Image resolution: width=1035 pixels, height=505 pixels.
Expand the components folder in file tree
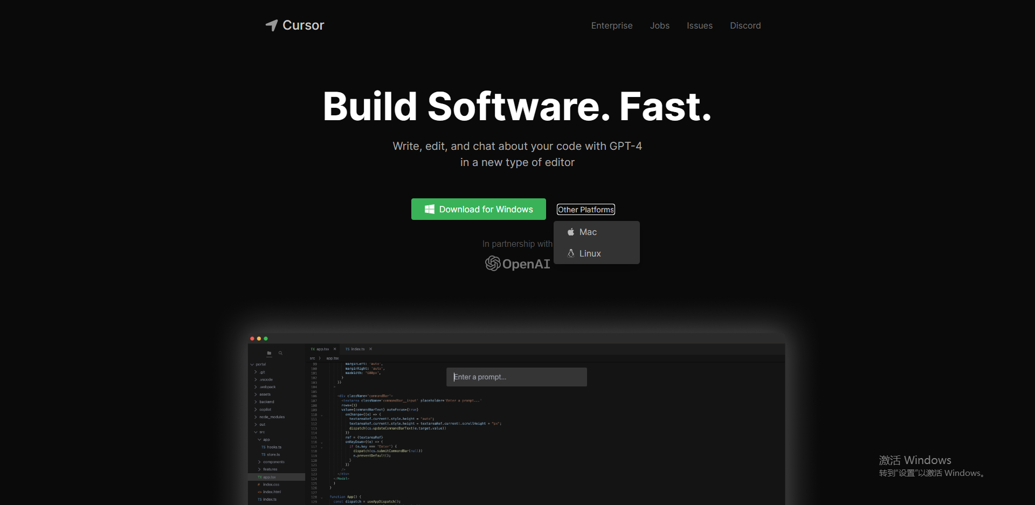click(x=273, y=462)
